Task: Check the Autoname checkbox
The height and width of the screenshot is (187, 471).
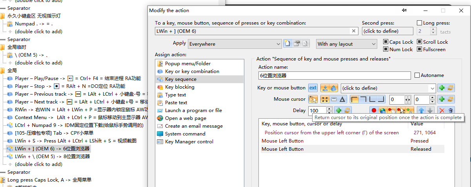Action: pos(417,75)
